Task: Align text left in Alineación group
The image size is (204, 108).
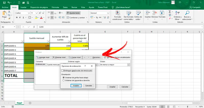Action: pos(49,18)
